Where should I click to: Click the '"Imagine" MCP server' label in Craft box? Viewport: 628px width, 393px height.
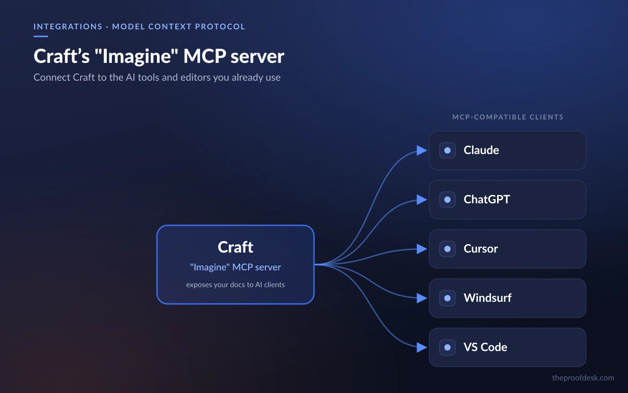[x=235, y=267]
